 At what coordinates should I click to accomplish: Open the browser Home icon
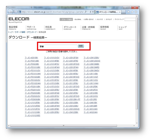coord(128,12)
